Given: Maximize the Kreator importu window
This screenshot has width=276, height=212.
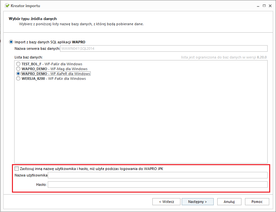Looking at the screenshot, I should pyautogui.click(x=264, y=6).
